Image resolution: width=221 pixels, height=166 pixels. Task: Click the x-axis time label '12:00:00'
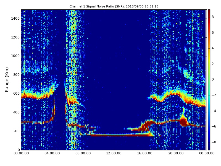pos(114,153)
